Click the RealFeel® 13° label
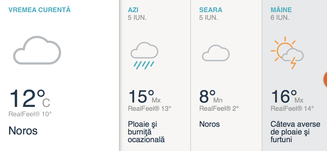 point(149,108)
